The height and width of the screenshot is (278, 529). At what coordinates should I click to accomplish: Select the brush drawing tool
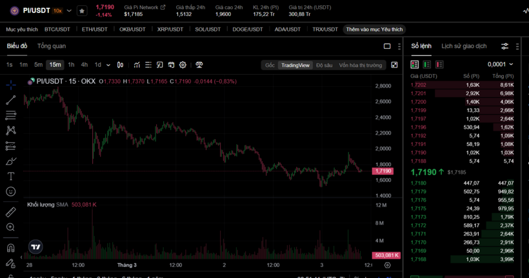pyautogui.click(x=11, y=162)
